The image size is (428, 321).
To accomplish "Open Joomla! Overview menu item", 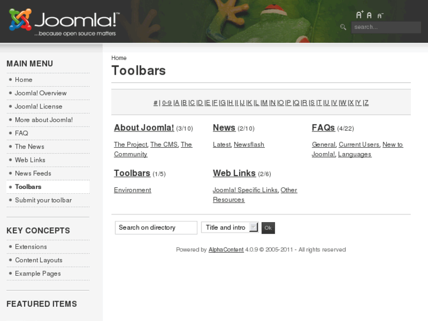I will coord(41,93).
